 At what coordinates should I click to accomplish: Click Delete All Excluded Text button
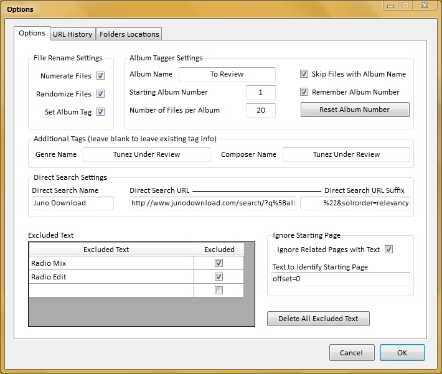coord(318,319)
